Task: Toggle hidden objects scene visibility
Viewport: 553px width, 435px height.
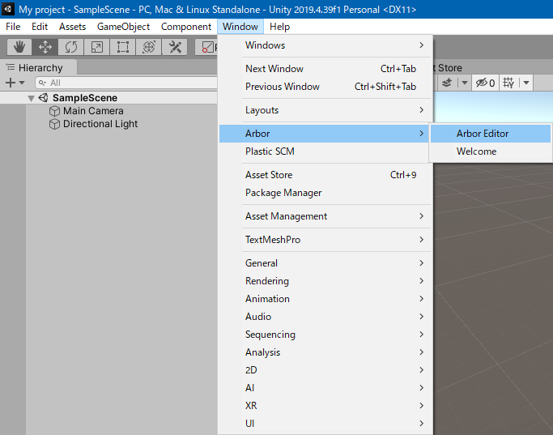Action: point(486,83)
